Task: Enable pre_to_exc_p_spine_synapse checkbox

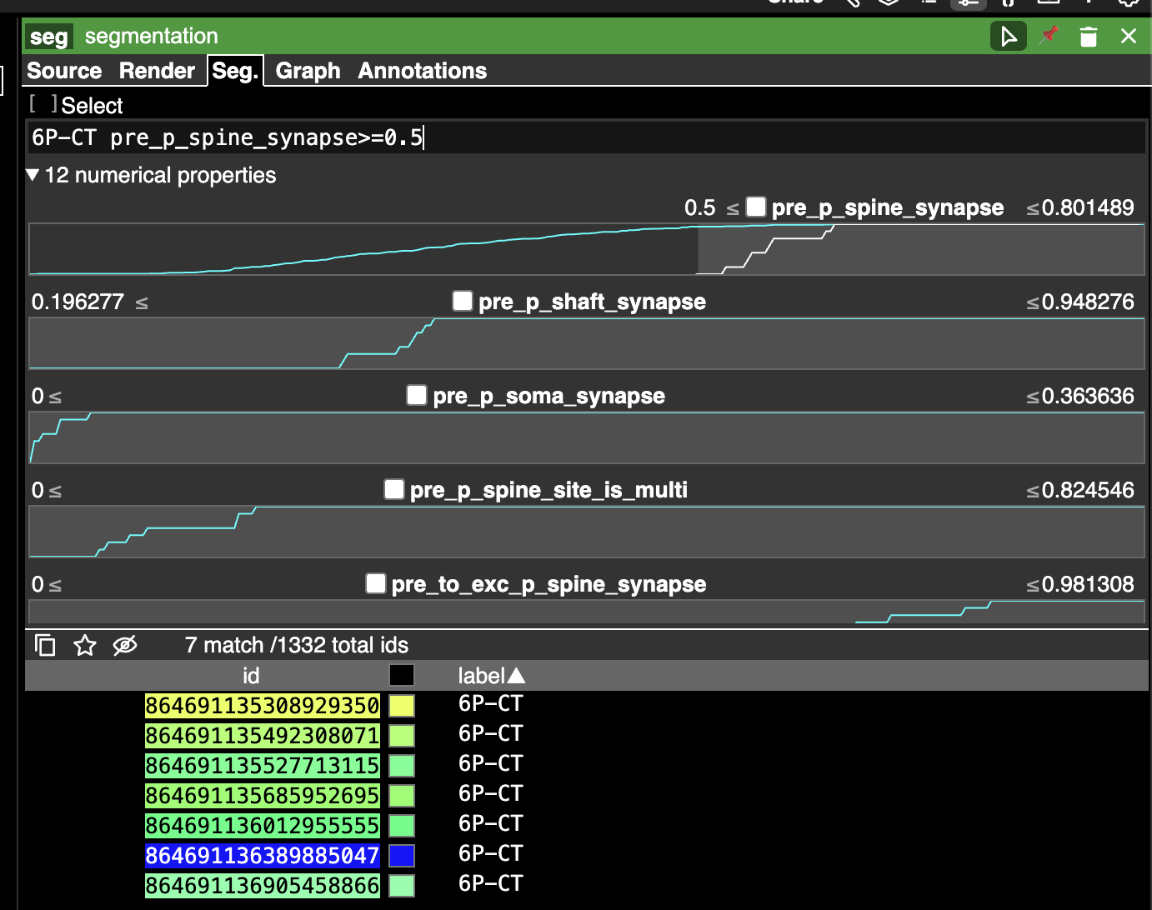Action: coord(376,583)
